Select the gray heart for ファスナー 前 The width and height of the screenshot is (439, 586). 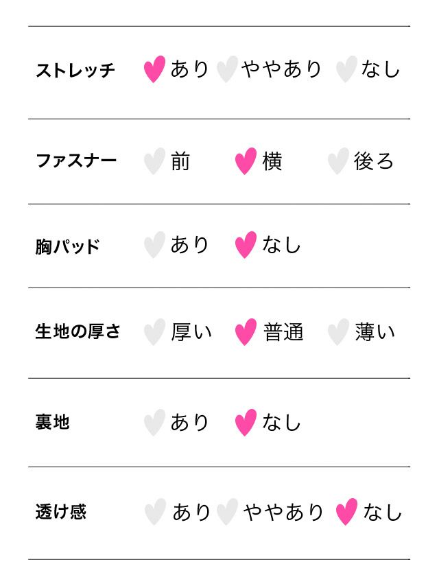click(154, 161)
